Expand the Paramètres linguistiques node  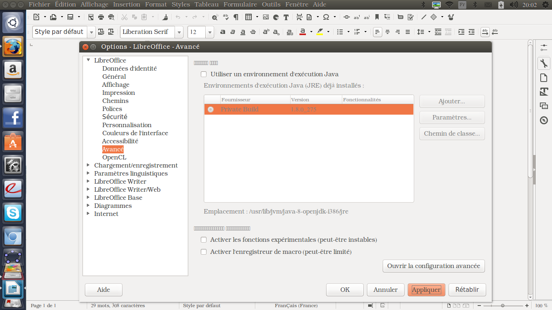pyautogui.click(x=88, y=173)
